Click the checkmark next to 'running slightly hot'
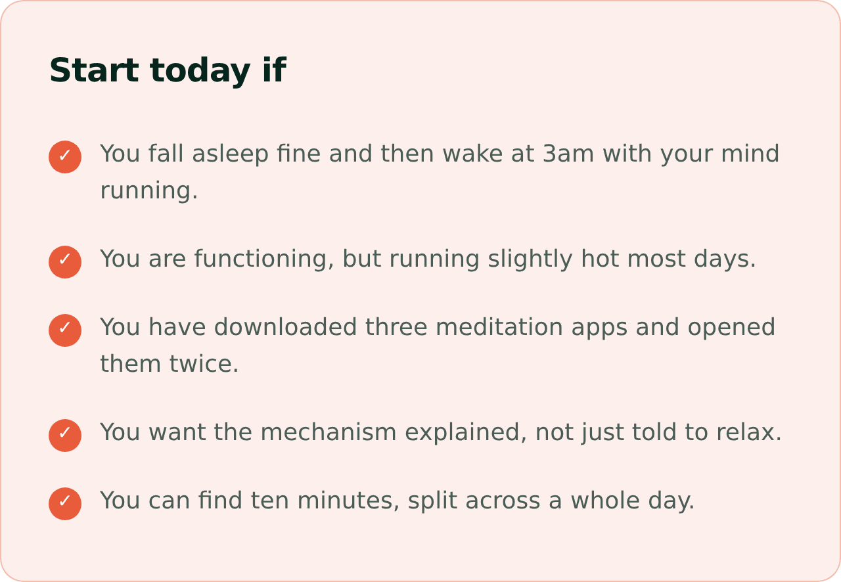 65,262
